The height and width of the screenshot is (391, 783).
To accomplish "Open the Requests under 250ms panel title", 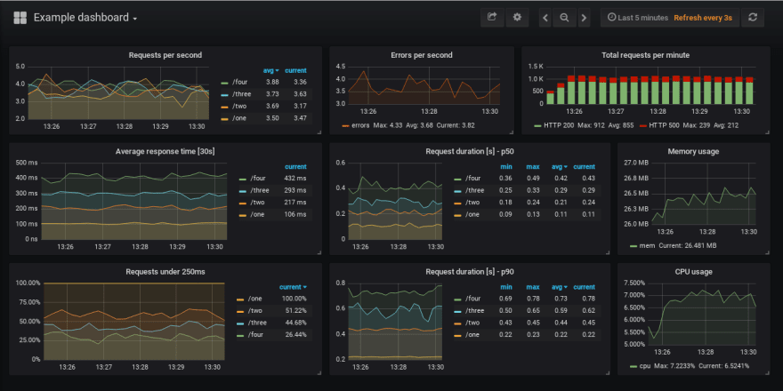I will [x=165, y=272].
